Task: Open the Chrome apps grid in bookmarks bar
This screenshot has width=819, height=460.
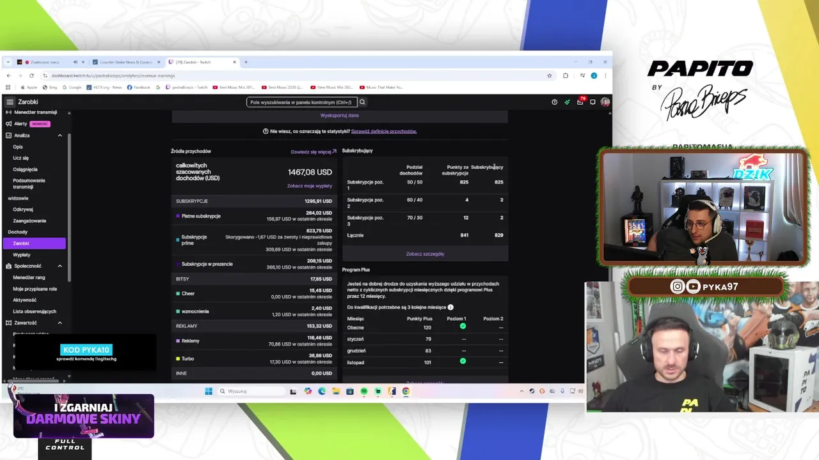Action: pyautogui.click(x=8, y=87)
